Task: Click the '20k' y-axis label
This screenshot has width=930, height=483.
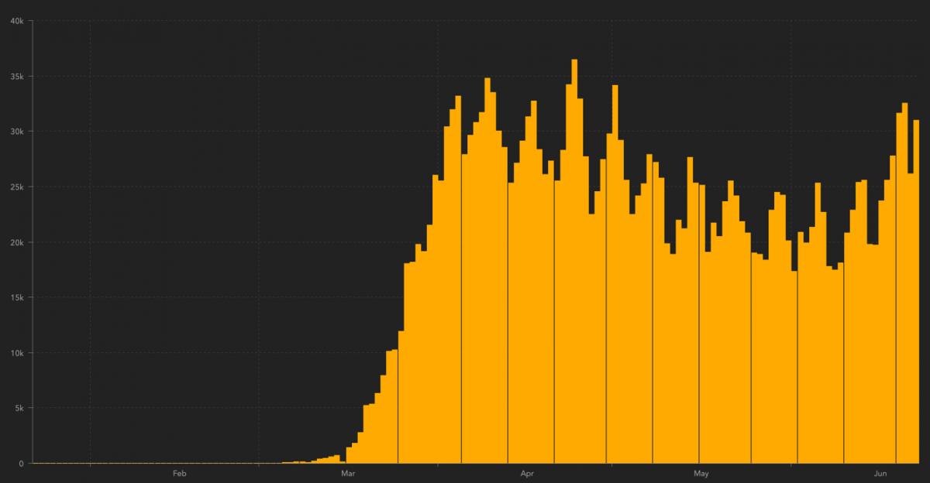Action: pyautogui.click(x=18, y=242)
